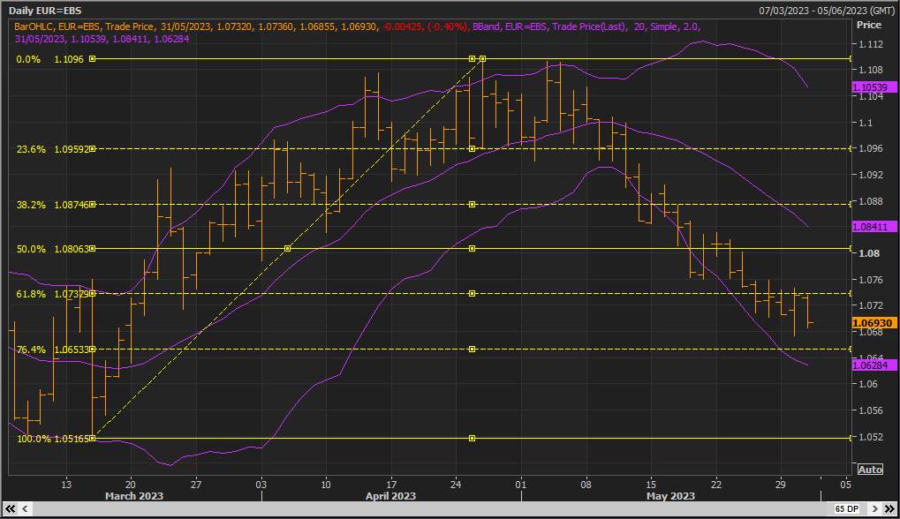Click the May 2023 month label
900x519 pixels.
(x=670, y=495)
